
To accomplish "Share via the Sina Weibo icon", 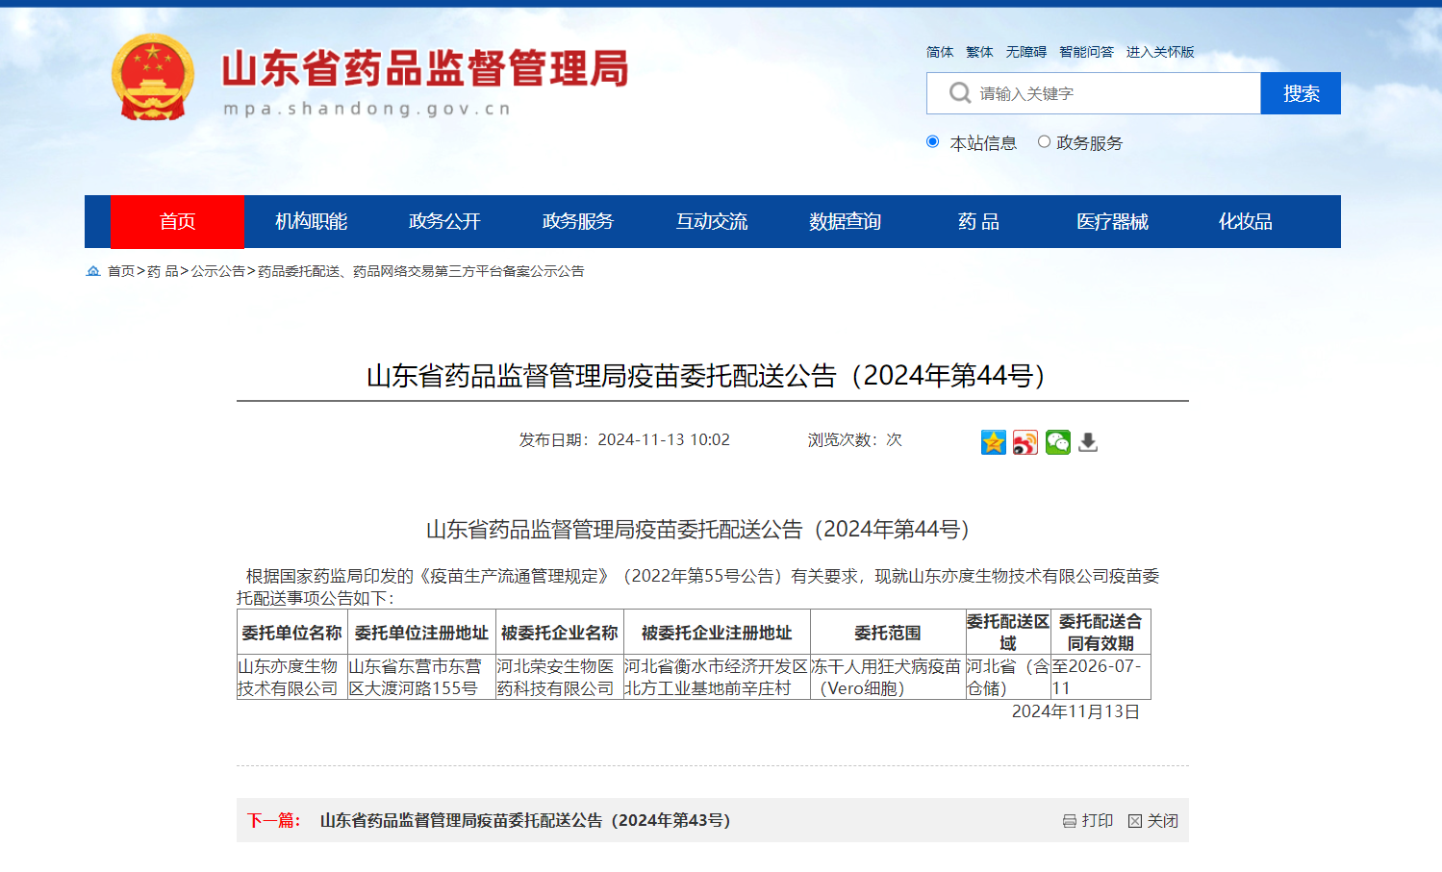I will pyautogui.click(x=1025, y=442).
